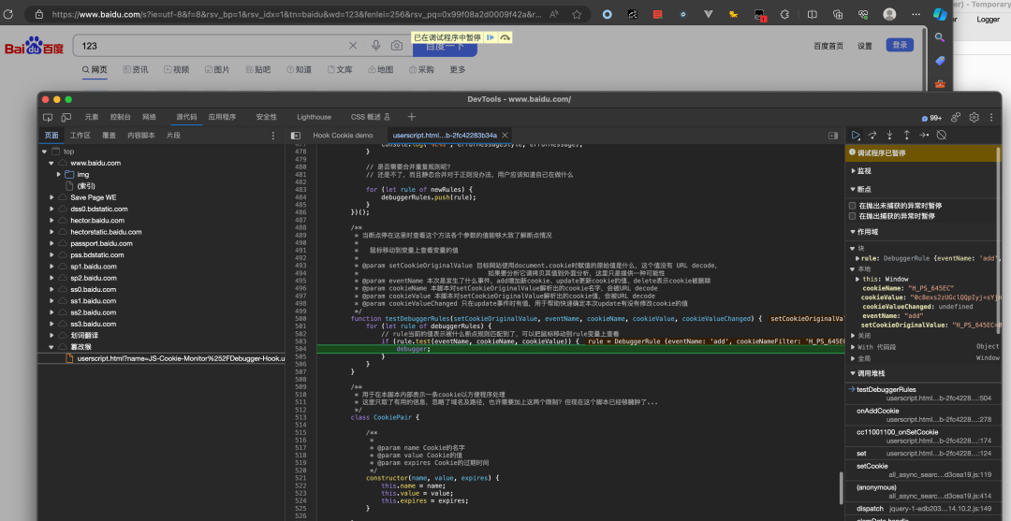Select the 工作区 workspace sub-tab
Screen dimensions: 1011x521
pyautogui.click(x=81, y=136)
